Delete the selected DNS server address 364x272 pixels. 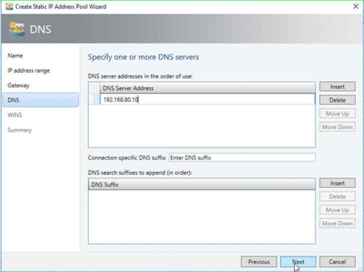(338, 100)
